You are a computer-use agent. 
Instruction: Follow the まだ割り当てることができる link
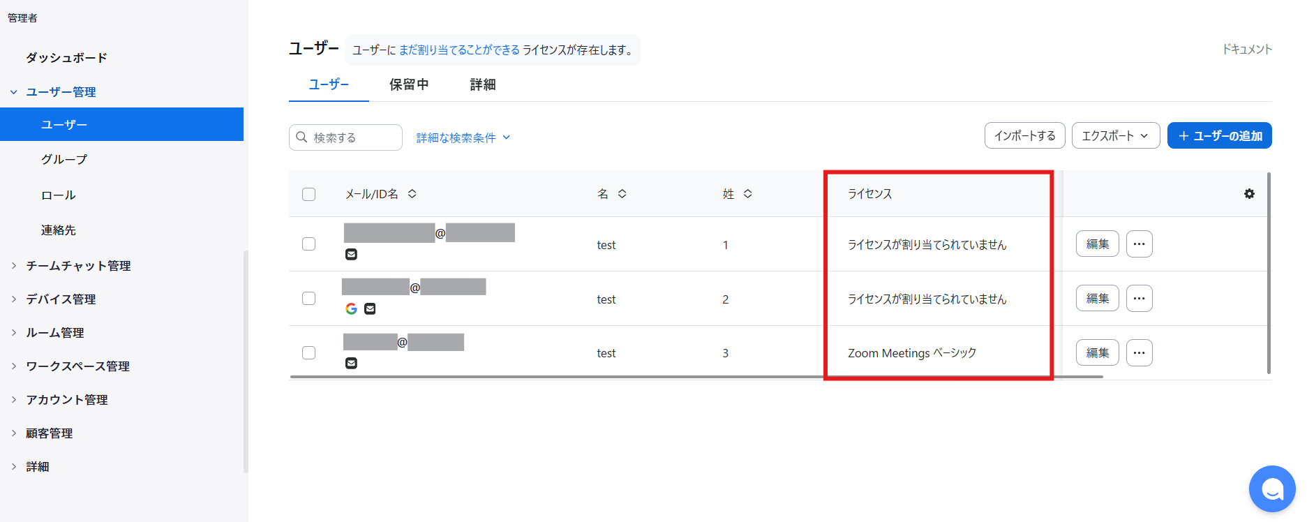pyautogui.click(x=459, y=50)
